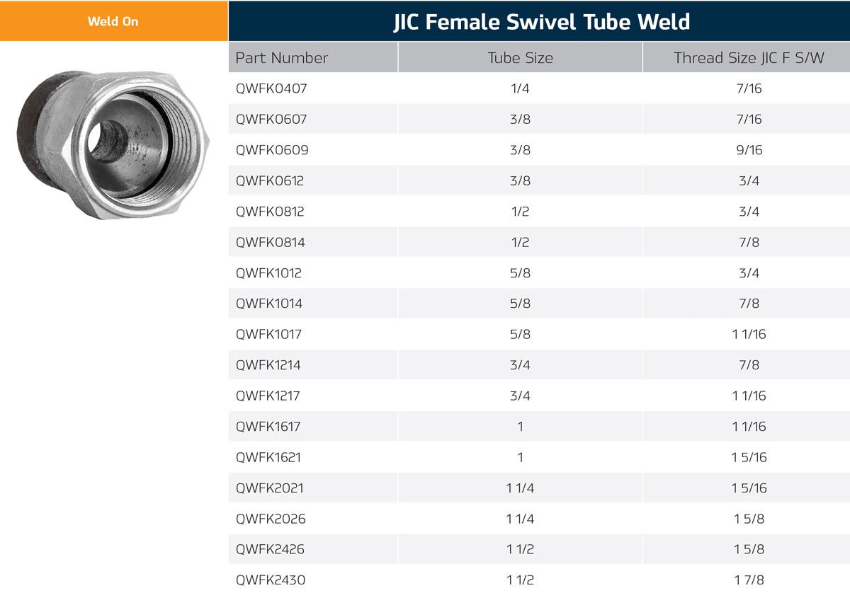Screen dimensions: 850x593
Task: Select part number QWFK2026
Action: pos(271,519)
